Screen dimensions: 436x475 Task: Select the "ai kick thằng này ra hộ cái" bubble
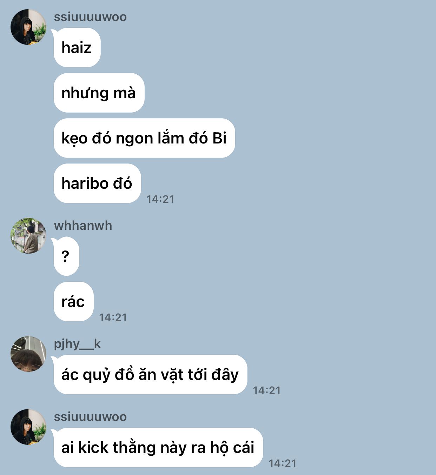coord(158,447)
